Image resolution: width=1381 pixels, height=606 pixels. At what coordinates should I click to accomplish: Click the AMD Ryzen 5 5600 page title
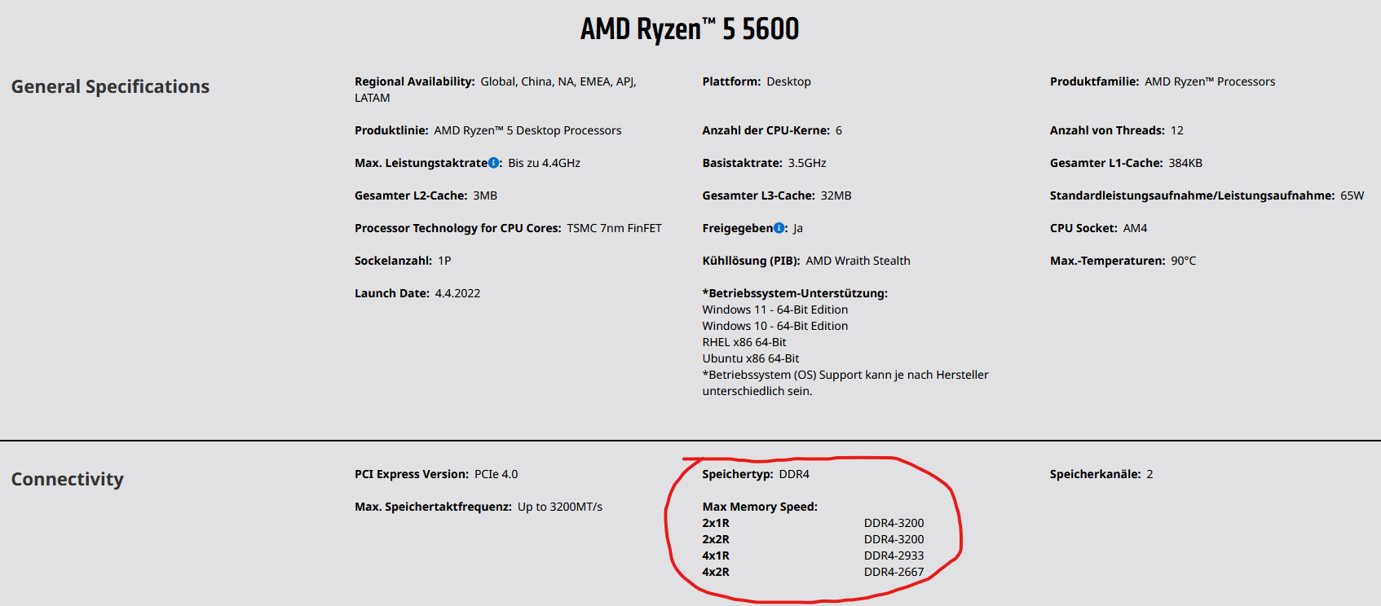pos(690,29)
